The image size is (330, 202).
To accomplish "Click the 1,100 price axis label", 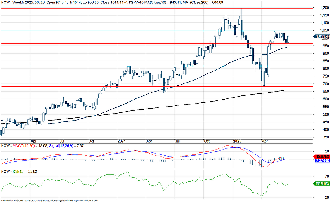I will coord(324,23).
